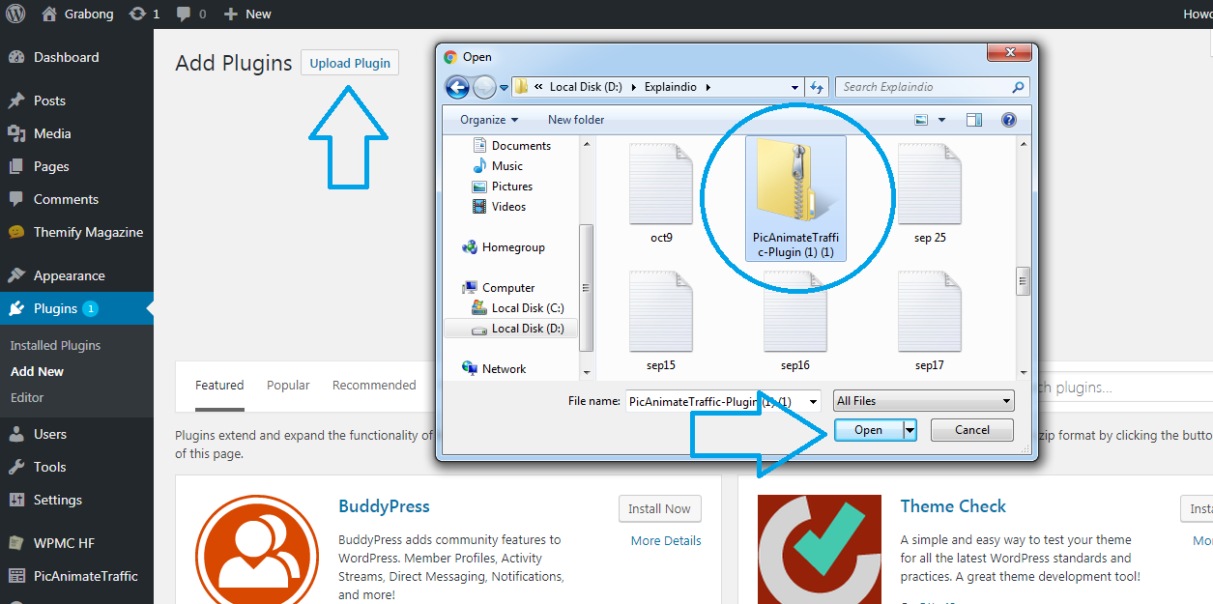Image resolution: width=1213 pixels, height=604 pixels.
Task: Expand the view options dropdown arrow
Action: click(x=942, y=120)
